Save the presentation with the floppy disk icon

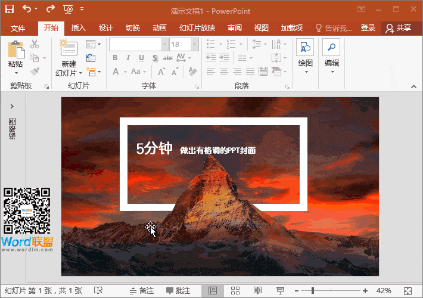[10, 9]
